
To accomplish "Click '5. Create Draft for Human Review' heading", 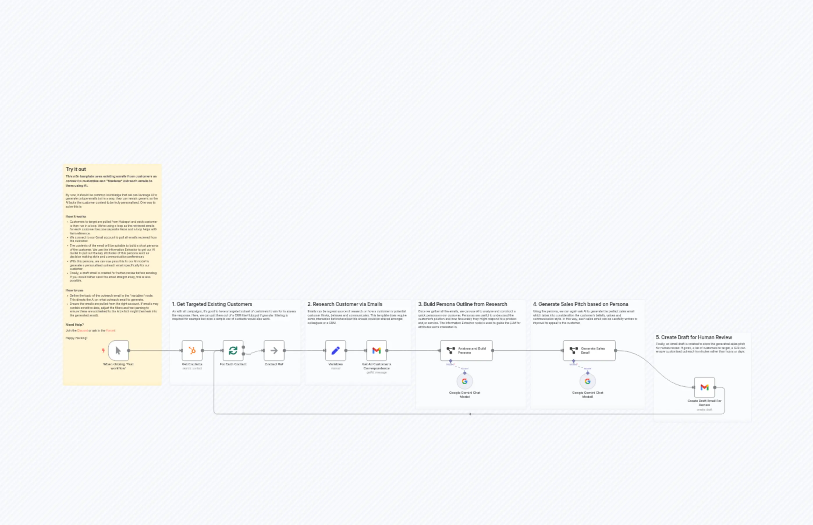I will point(694,337).
